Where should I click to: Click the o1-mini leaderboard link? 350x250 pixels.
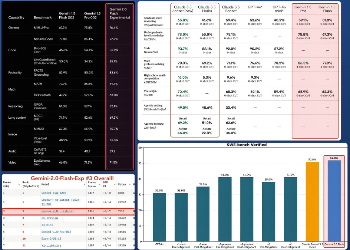click(47, 225)
